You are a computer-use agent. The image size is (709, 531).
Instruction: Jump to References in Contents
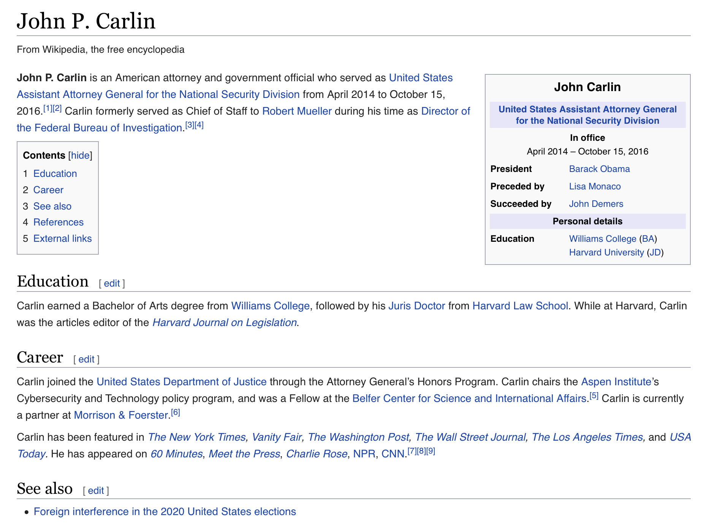(x=59, y=222)
